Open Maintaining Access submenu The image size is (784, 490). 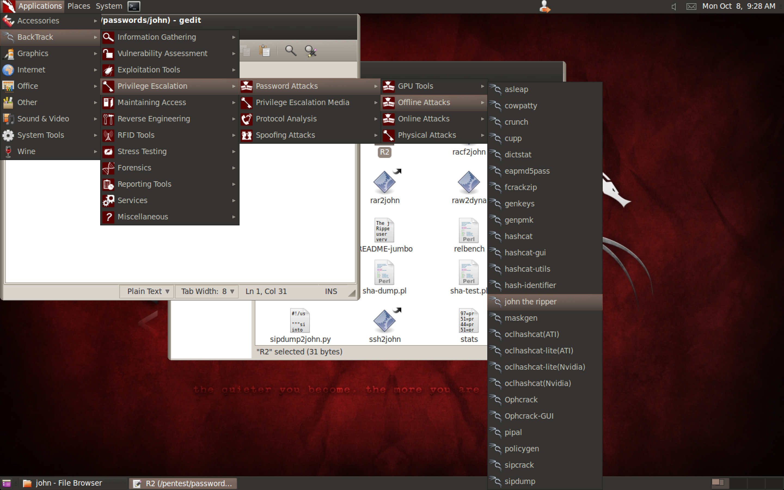[170, 102]
